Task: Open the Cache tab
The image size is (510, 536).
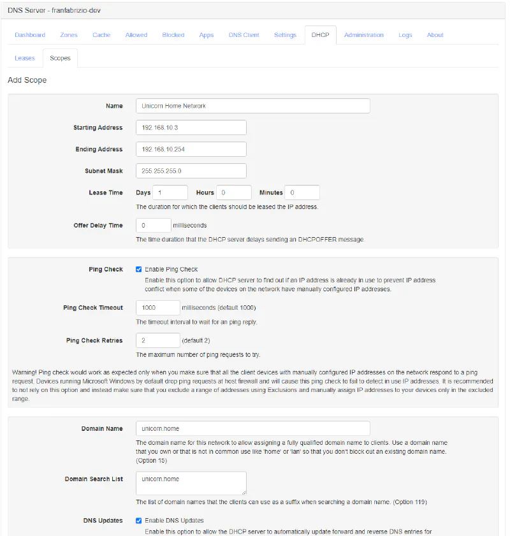Action: pos(101,35)
